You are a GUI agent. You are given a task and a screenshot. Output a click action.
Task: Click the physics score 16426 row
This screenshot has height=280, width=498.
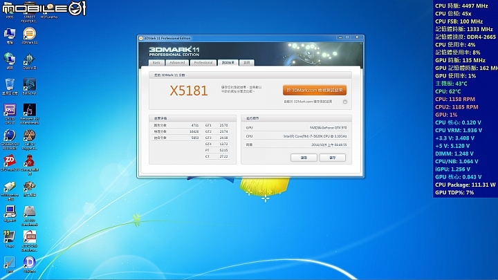click(176, 131)
